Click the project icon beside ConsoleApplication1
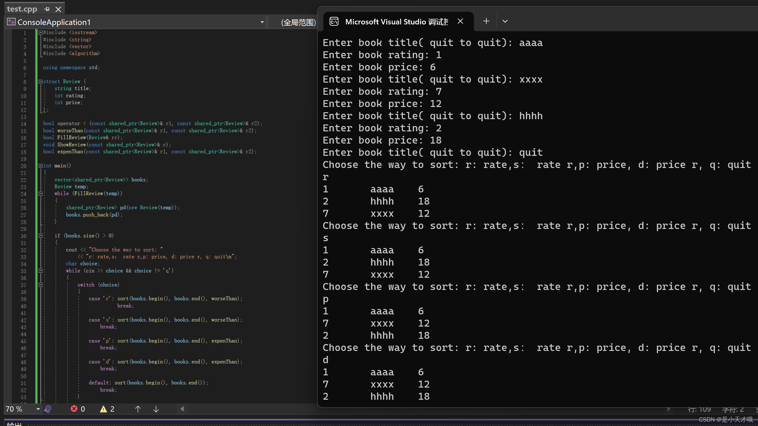 click(x=11, y=22)
